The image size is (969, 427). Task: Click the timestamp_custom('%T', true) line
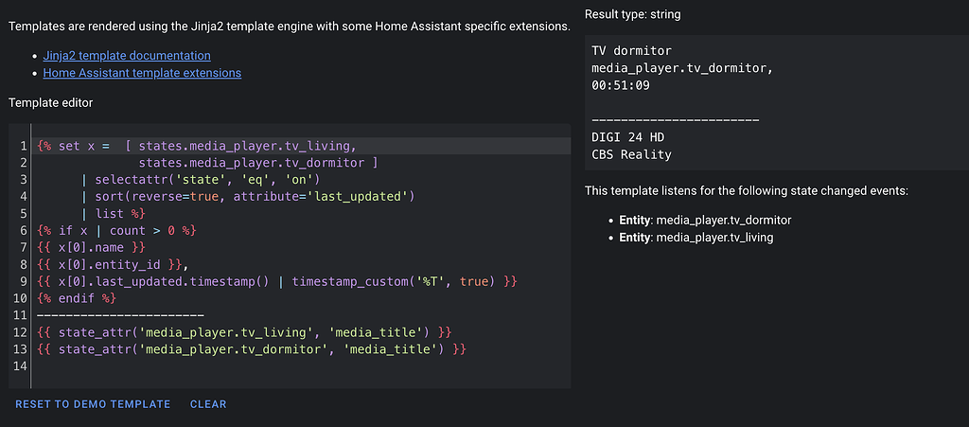[276, 281]
